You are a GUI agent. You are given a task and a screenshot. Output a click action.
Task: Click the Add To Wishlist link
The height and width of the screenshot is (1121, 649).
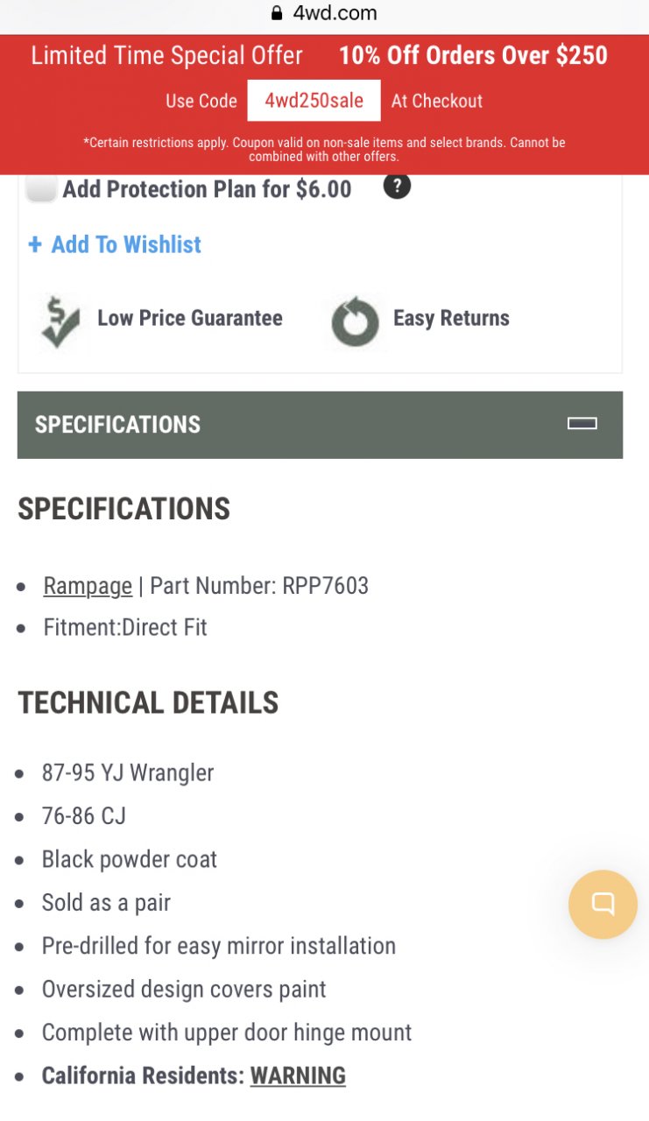point(126,244)
